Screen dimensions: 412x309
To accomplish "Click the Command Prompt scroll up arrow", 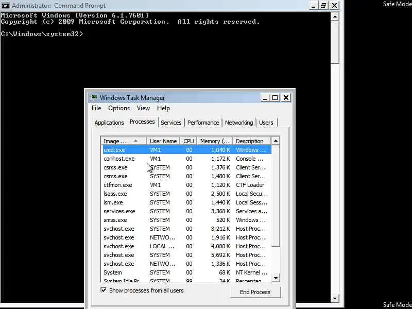I will click(x=335, y=16).
